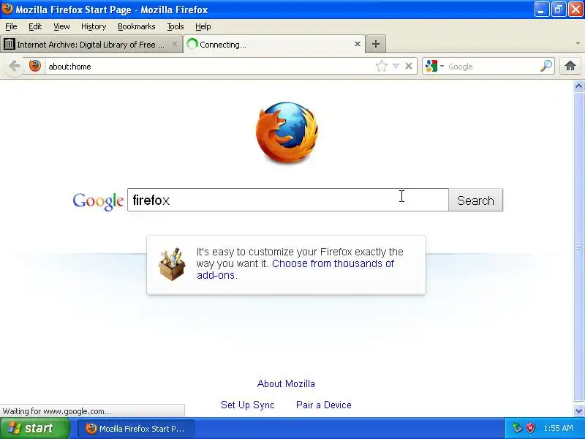Click the Set Up Sync link
The width and height of the screenshot is (585, 439).
(248, 405)
